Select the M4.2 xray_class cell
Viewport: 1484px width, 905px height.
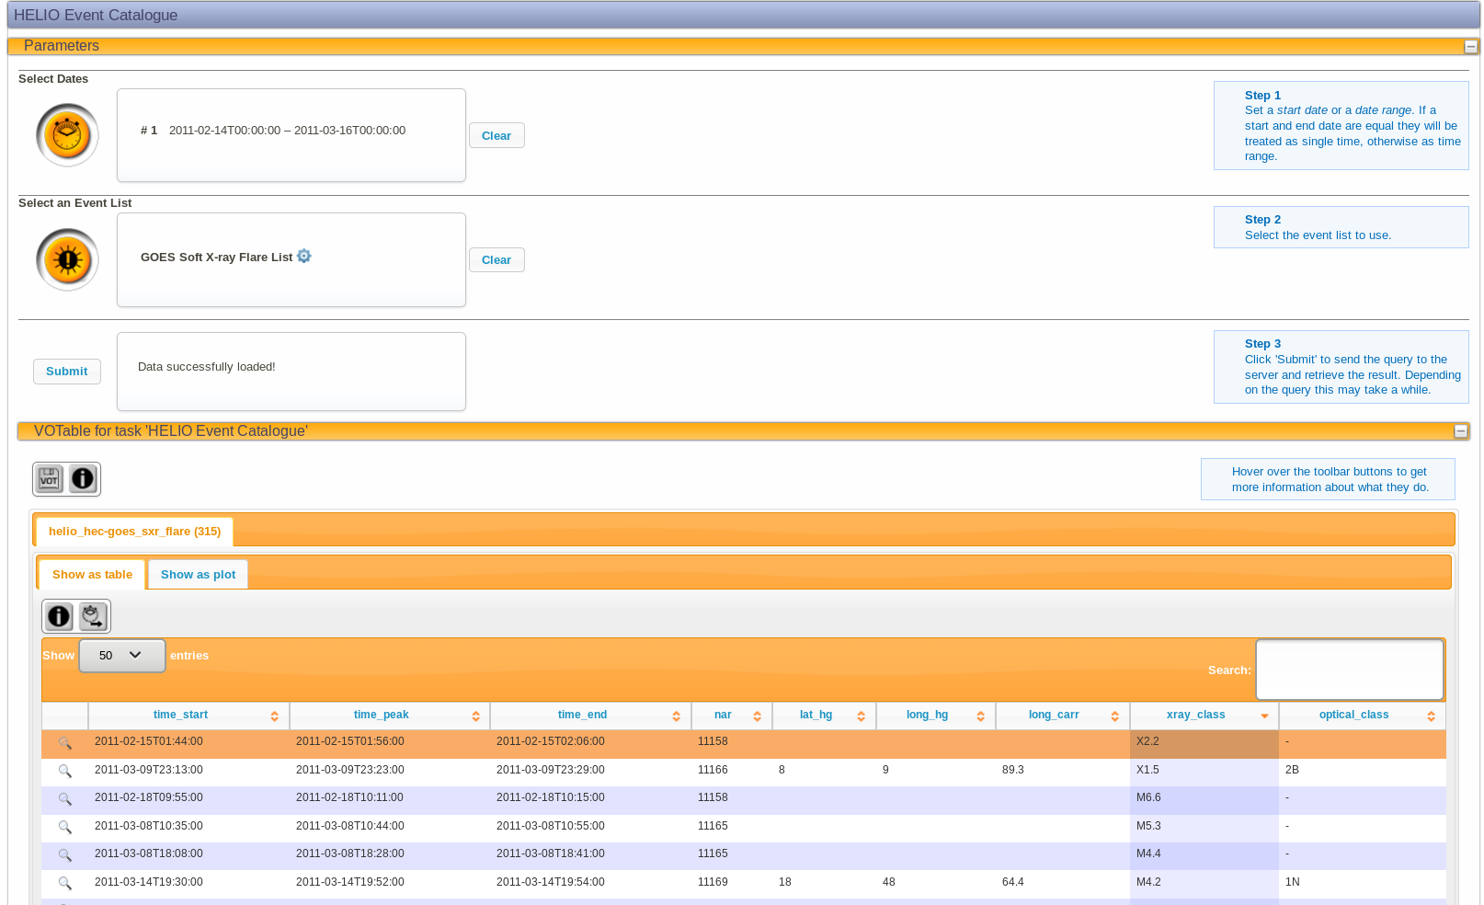pos(1204,883)
